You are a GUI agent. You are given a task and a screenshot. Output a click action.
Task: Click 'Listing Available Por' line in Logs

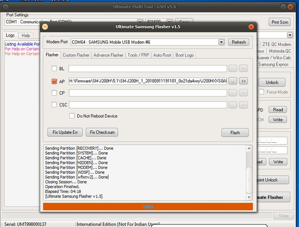pos(22,44)
